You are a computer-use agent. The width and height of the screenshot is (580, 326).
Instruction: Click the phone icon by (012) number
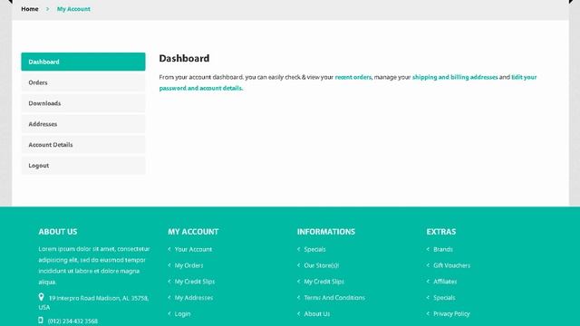tap(41, 321)
